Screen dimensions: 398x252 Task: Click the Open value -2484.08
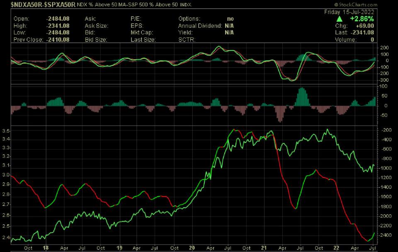[x=58, y=19]
